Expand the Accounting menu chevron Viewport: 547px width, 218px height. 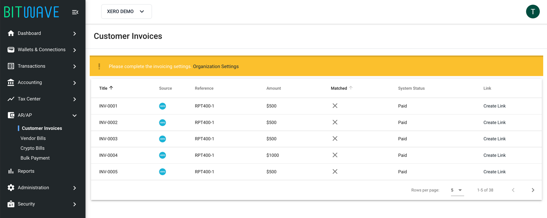pyautogui.click(x=75, y=83)
